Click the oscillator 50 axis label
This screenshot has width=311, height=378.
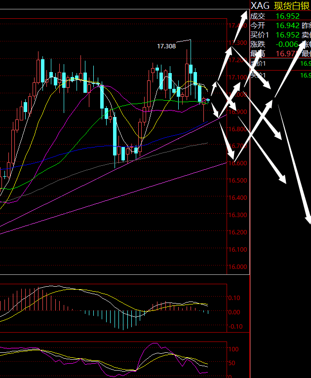(x=232, y=363)
